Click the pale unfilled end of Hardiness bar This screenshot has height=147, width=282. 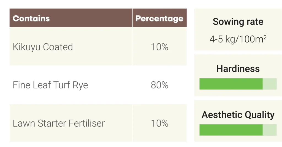270,84
